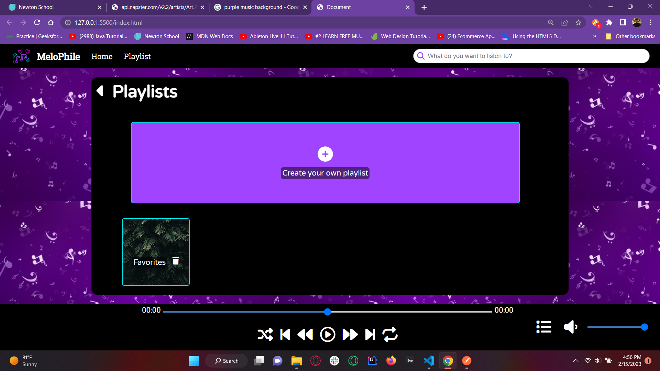The image size is (660, 371).
Task: Focus the music search field
Action: coord(531,56)
